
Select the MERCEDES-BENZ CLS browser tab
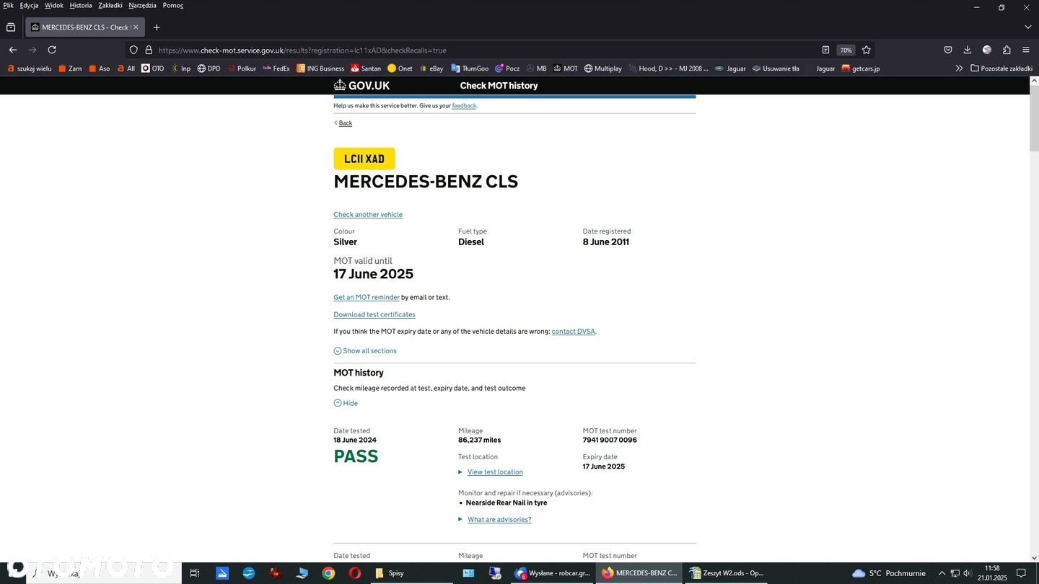(x=85, y=27)
